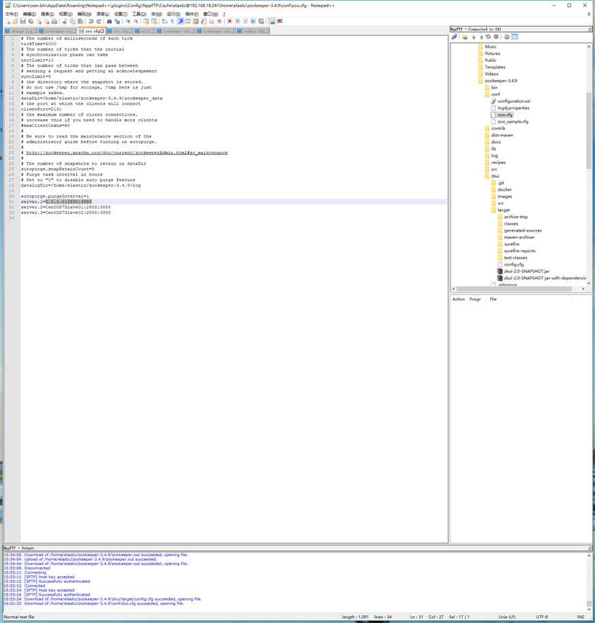Viewport: 595px width, 623px height.
Task: Click the Print toolbar icon
Action: pos(54,22)
